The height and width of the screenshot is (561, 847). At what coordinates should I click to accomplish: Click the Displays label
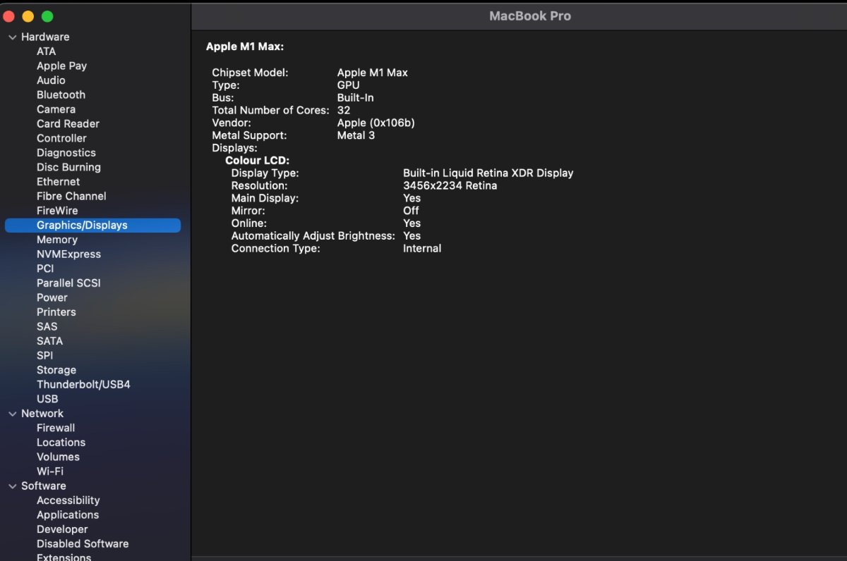pos(235,148)
